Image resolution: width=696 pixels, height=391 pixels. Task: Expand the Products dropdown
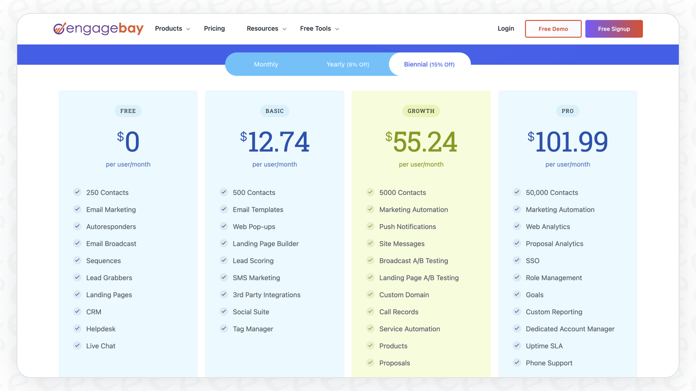coord(172,29)
